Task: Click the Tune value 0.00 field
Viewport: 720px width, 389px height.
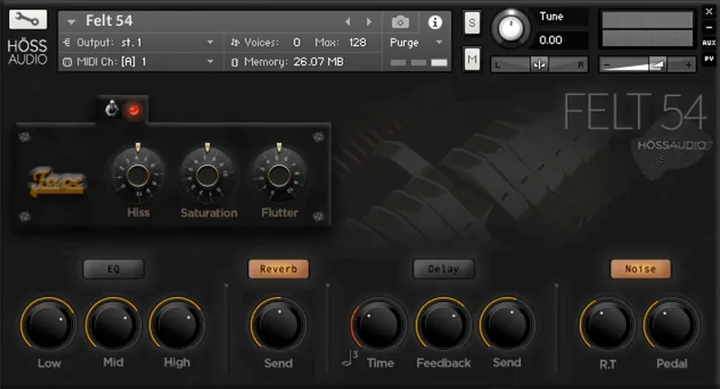Action: click(x=551, y=40)
